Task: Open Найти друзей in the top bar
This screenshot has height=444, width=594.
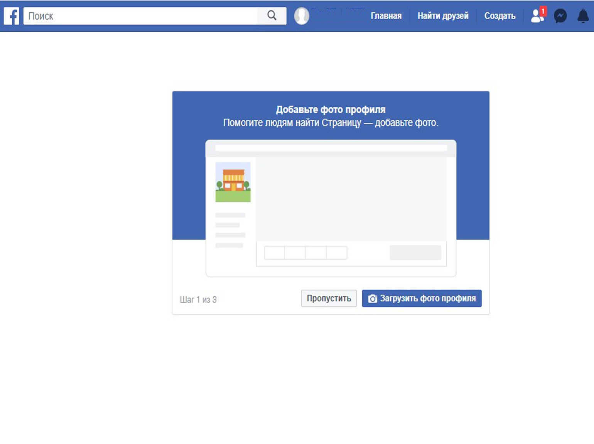Action: coord(443,16)
